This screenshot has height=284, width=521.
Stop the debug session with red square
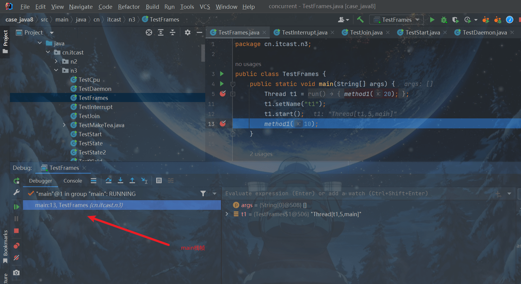coord(16,231)
